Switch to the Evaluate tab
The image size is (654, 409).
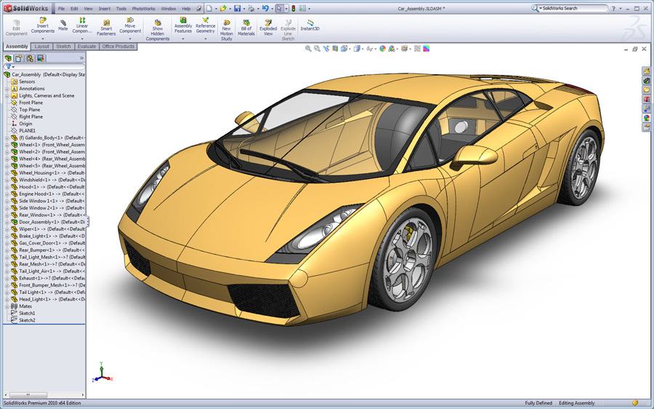pyautogui.click(x=86, y=47)
